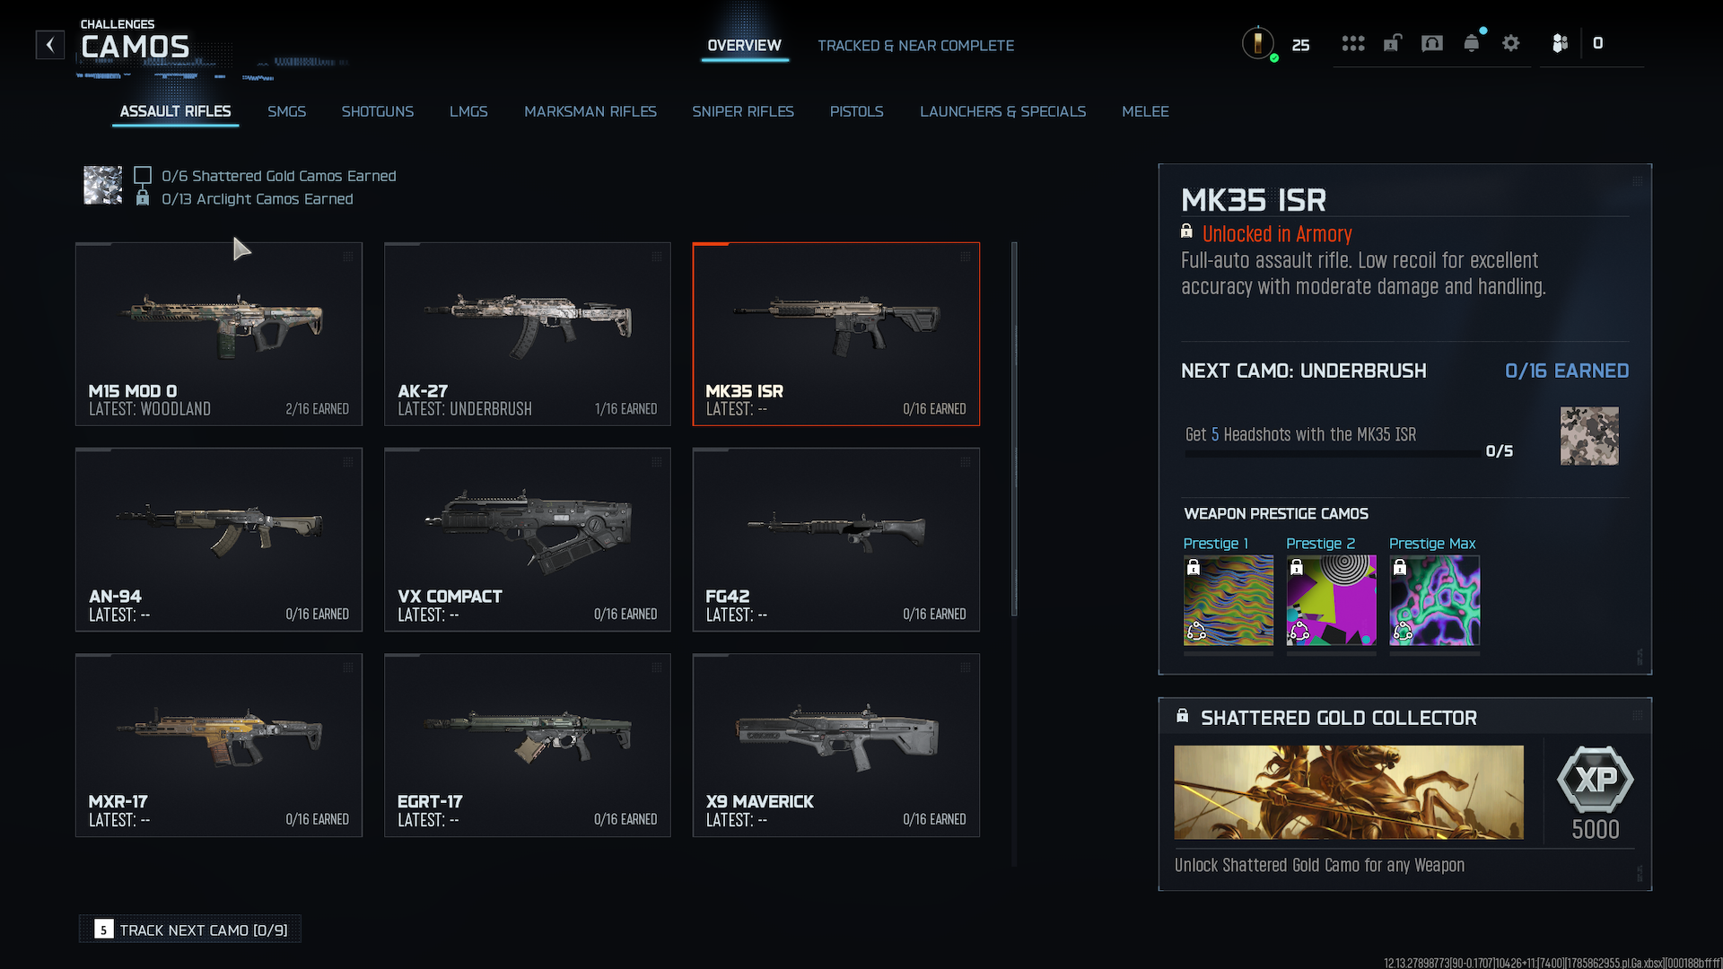Toggle the Shattered Gold Camos checkbox
Image resolution: width=1723 pixels, height=969 pixels.
pyautogui.click(x=142, y=175)
